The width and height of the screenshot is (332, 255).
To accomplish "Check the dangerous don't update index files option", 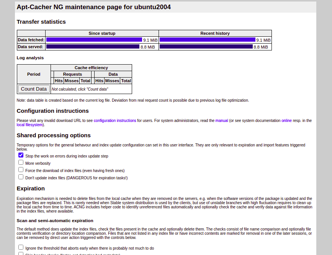I will coord(21,177).
